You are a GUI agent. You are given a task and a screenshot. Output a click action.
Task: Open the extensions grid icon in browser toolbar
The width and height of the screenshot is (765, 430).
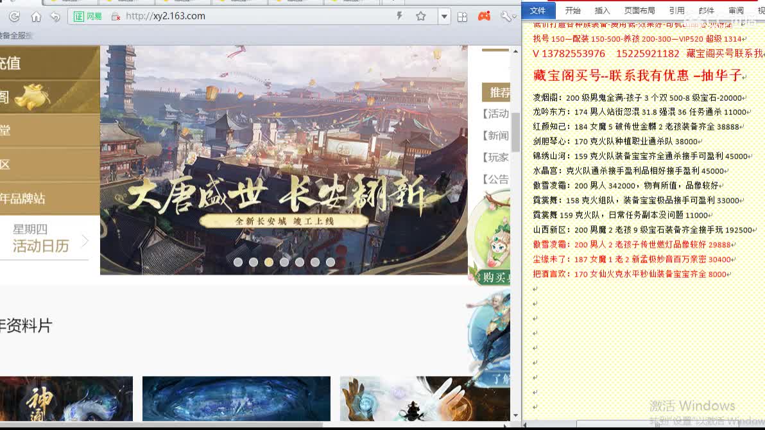(x=462, y=17)
